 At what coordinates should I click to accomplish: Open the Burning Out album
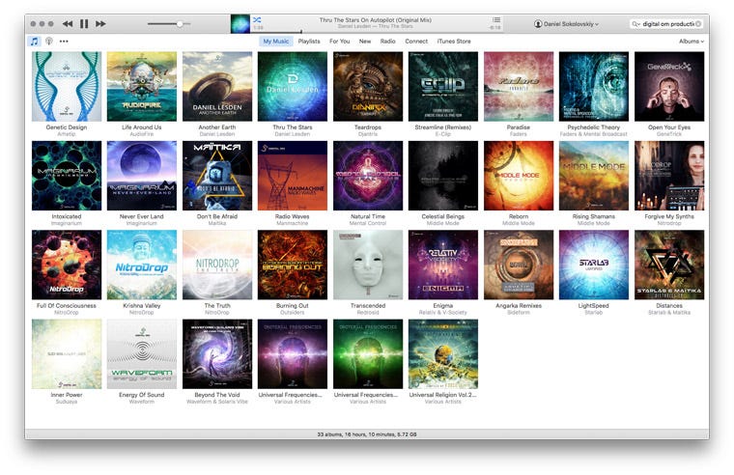[293, 265]
